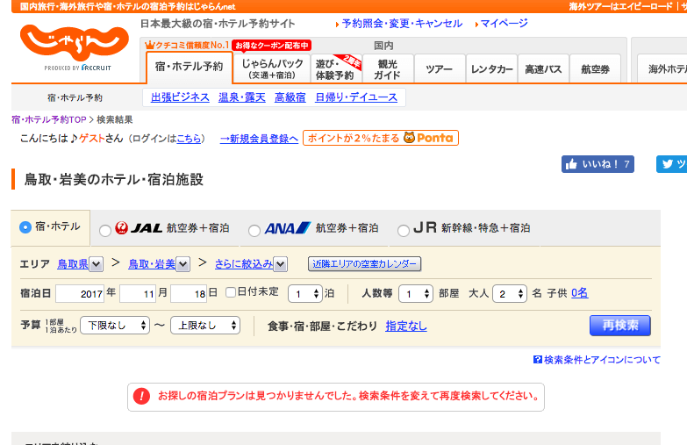Open the 下限なし budget dropdown
This screenshot has width=687, height=445.
pyautogui.click(x=115, y=326)
